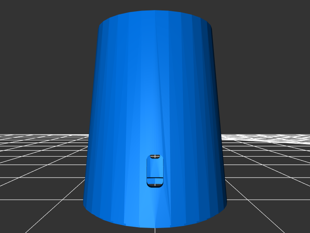Viewport: 310px width, 233px height.
Task: Select the dark notch atop the slot
Action: coord(155,156)
